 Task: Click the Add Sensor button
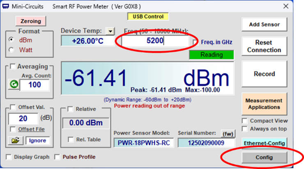coord(264,24)
